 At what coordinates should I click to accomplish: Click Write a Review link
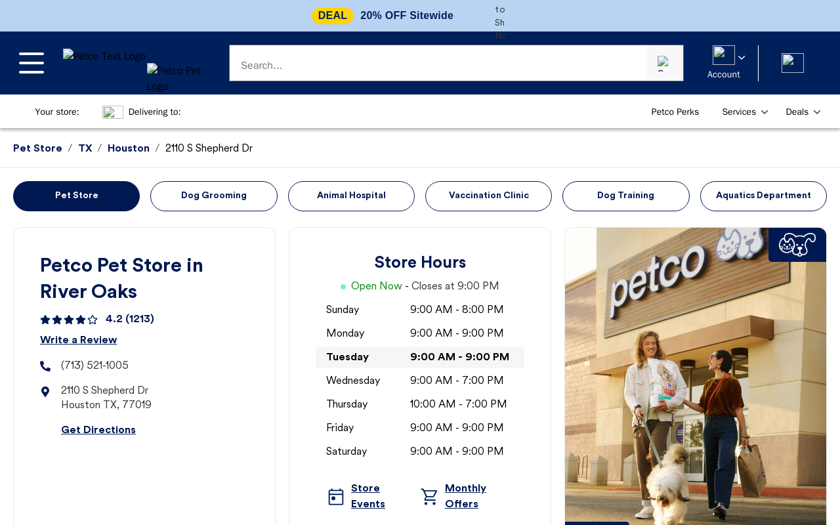(78, 340)
